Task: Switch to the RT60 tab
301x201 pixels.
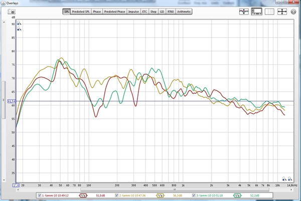Action: coord(171,12)
